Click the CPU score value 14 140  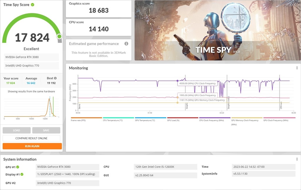click(99, 29)
